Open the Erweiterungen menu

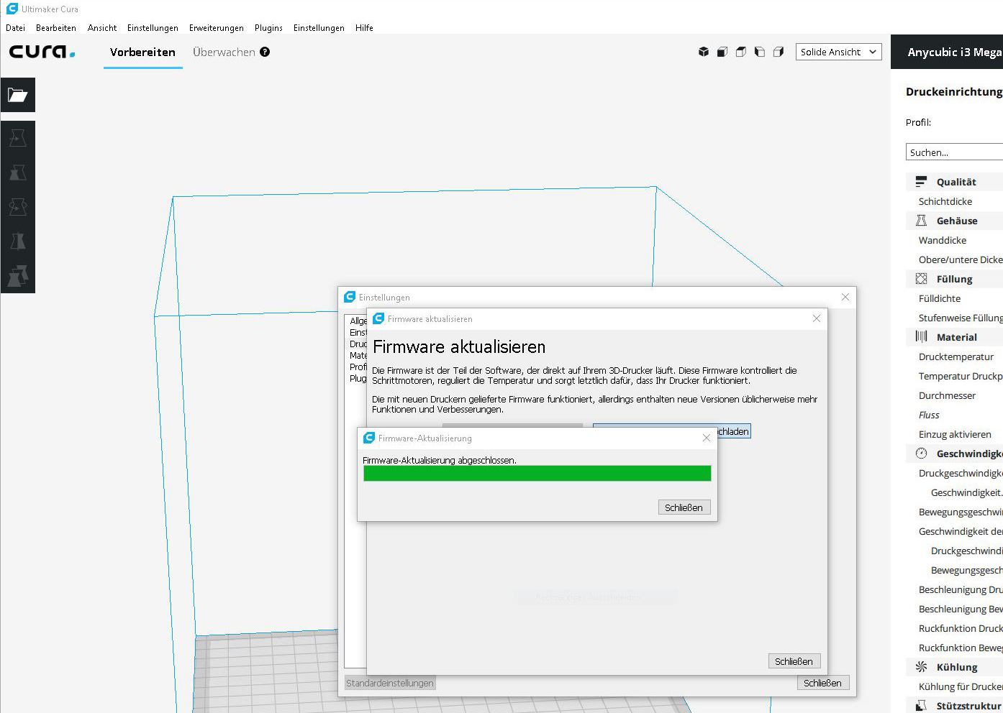(x=217, y=28)
